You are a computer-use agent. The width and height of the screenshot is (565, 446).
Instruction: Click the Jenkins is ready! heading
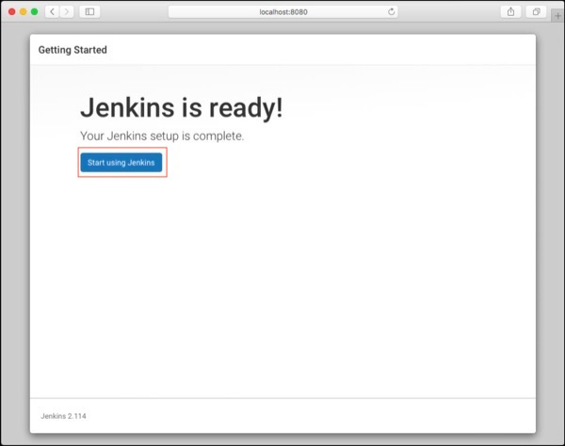(x=182, y=107)
